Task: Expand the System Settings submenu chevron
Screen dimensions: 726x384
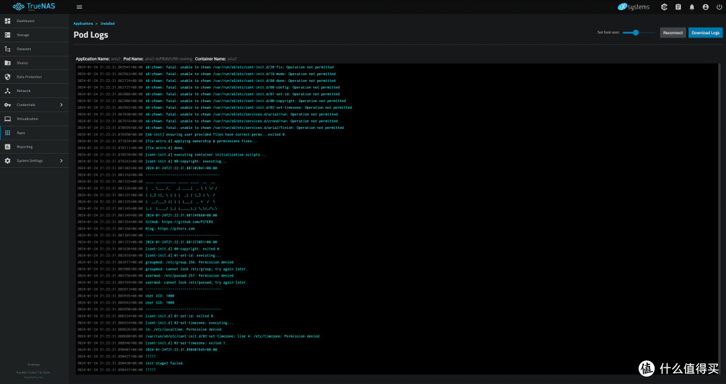Action: click(62, 160)
